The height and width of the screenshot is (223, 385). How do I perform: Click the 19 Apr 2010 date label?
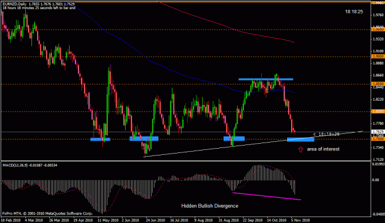click(83, 220)
